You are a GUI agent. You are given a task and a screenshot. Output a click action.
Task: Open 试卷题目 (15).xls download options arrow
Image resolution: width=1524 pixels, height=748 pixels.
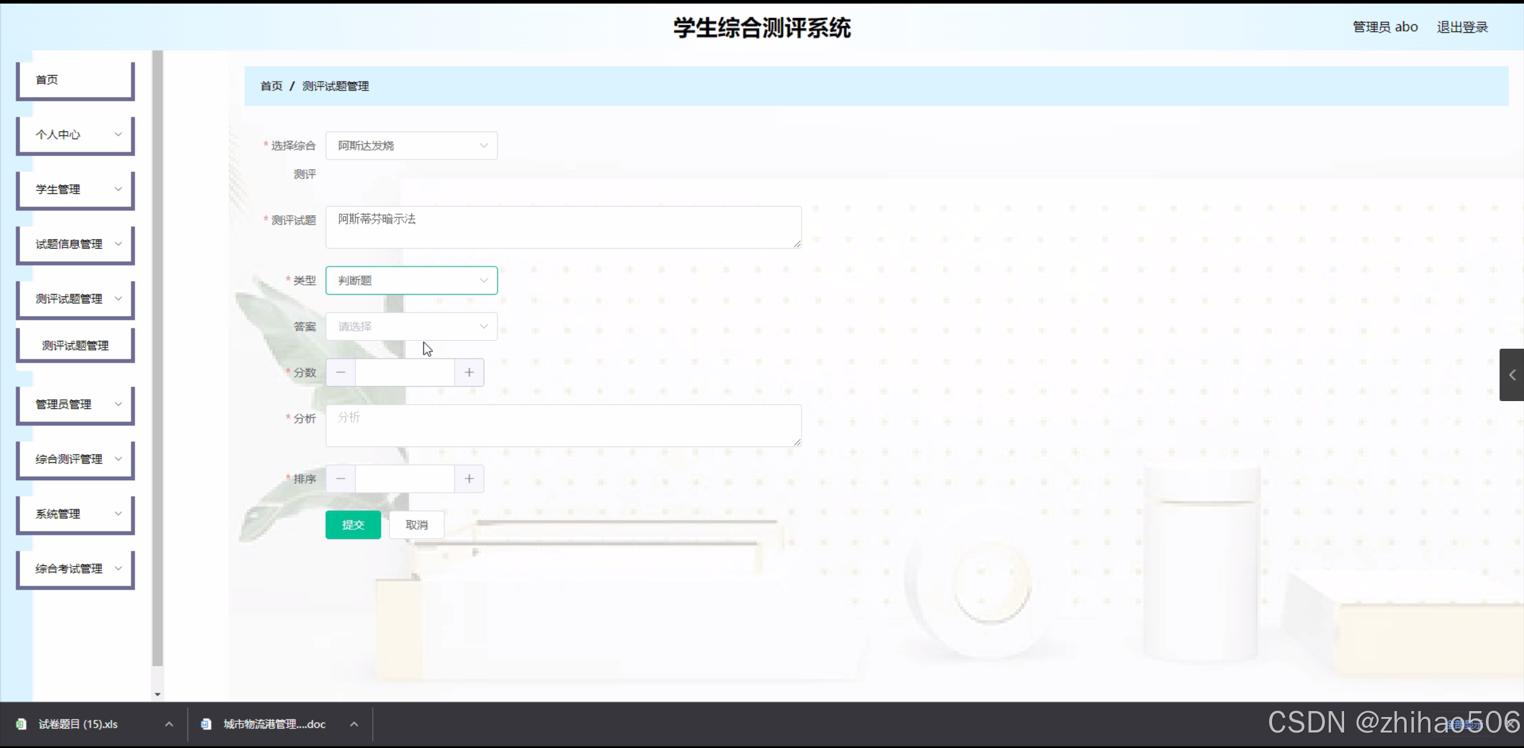coord(169,724)
